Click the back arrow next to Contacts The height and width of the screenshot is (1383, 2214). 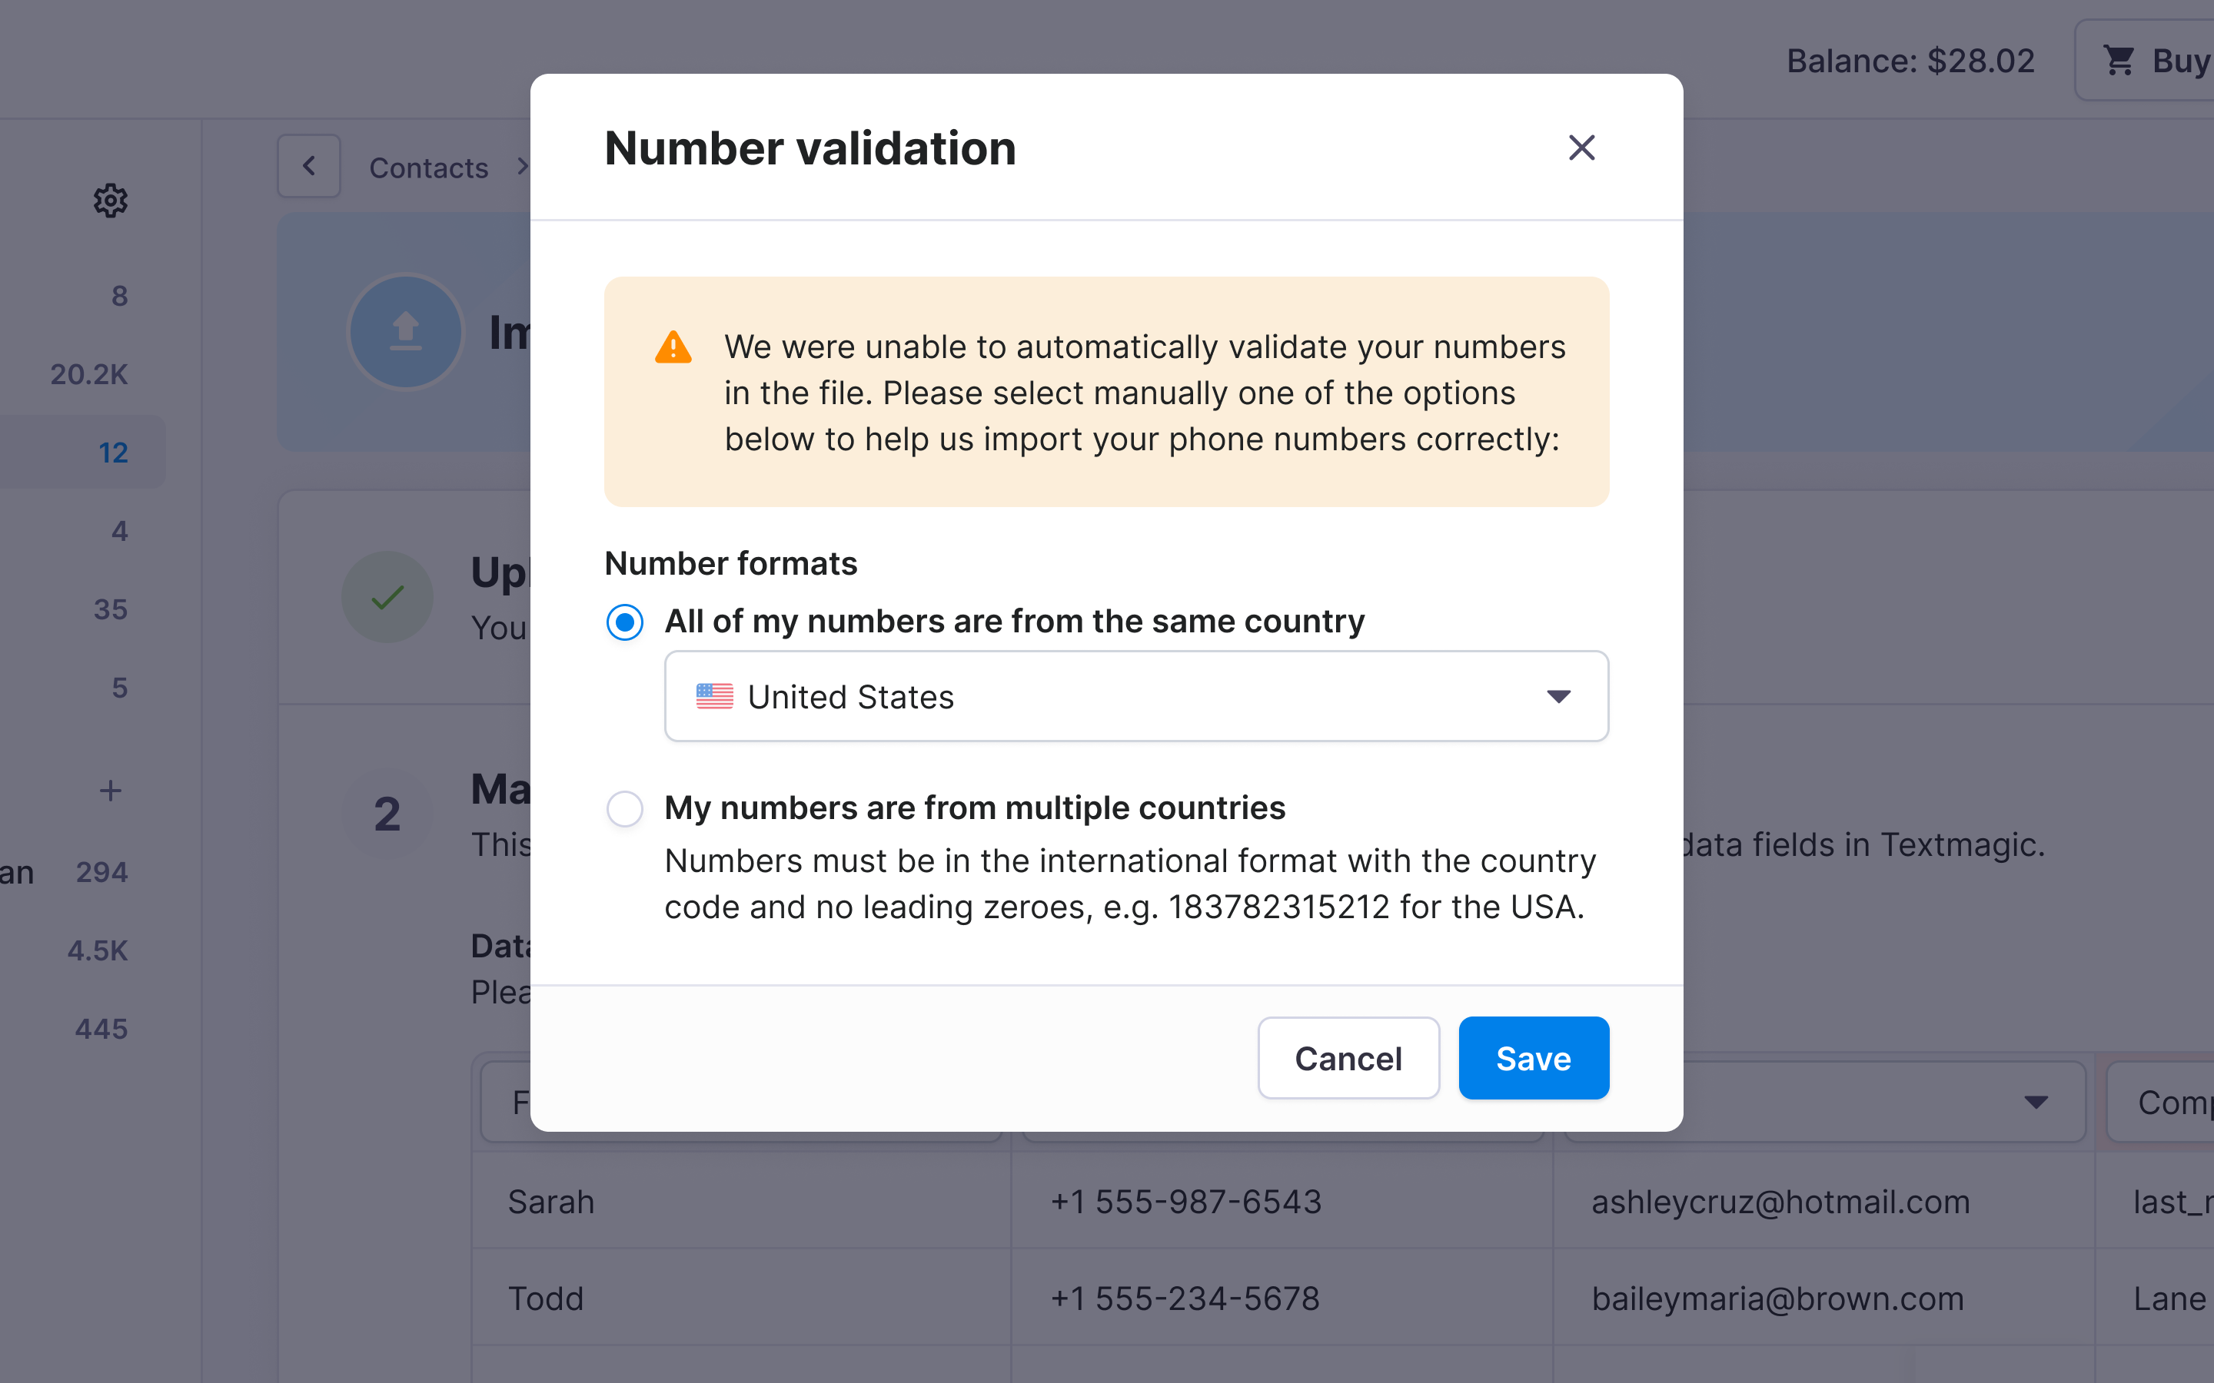(309, 167)
